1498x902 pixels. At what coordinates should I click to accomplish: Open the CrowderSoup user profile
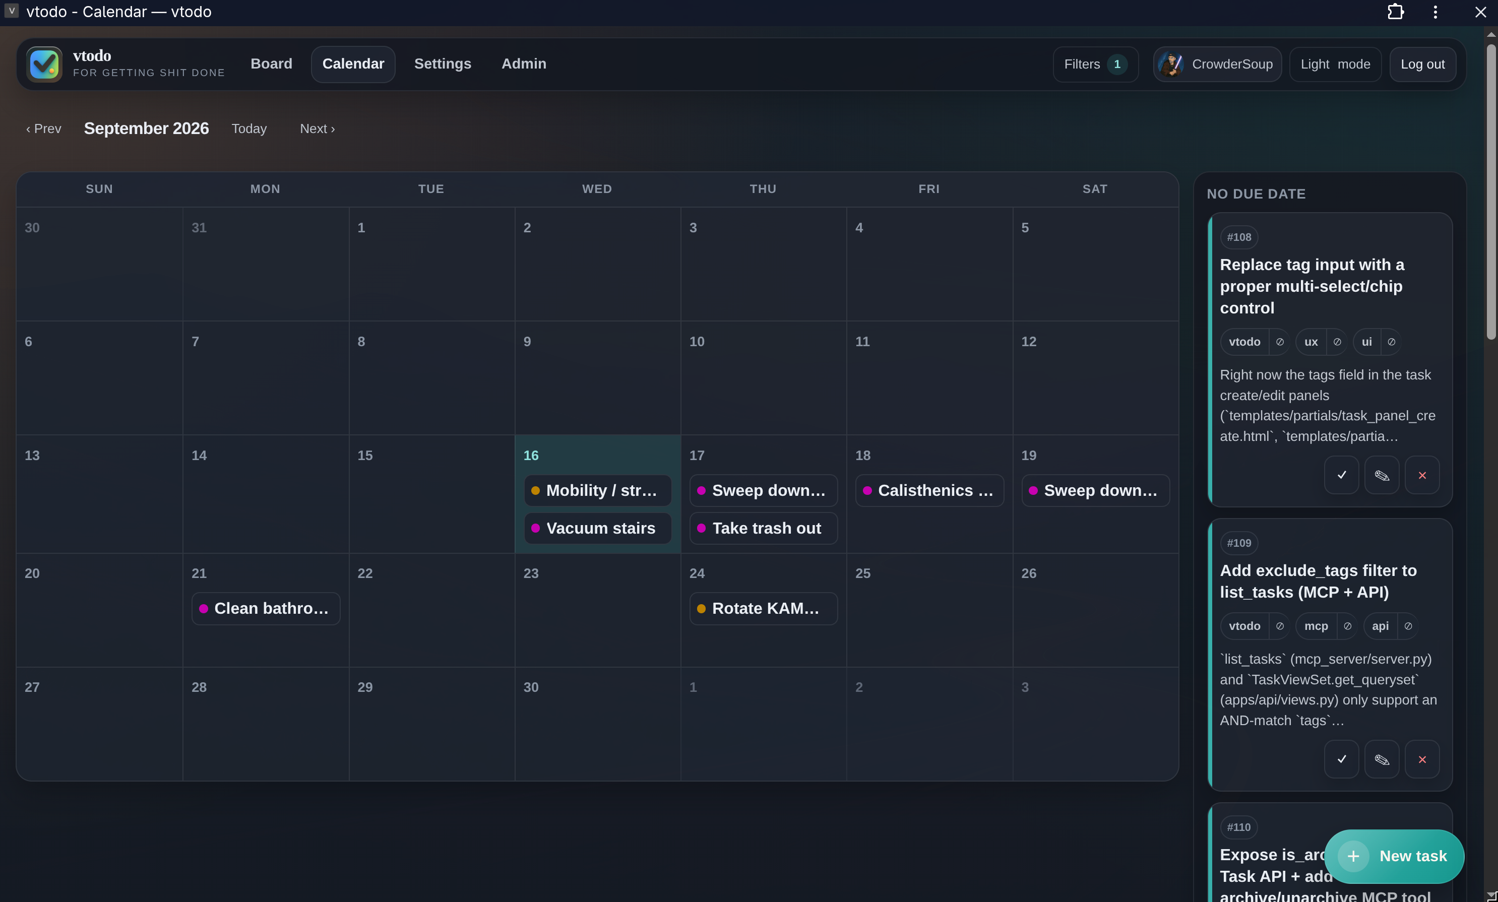1217,64
